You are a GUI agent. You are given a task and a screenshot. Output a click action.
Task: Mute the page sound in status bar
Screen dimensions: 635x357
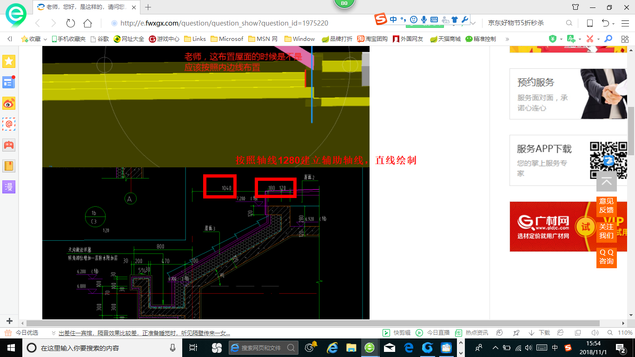[595, 333]
